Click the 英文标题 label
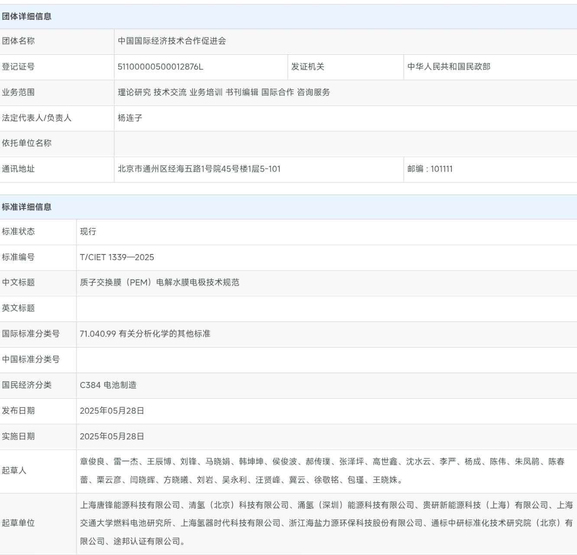 tap(18, 308)
